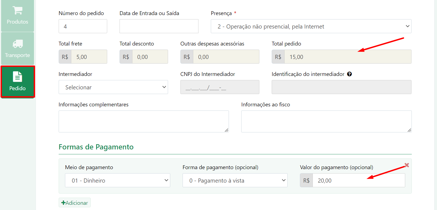The width and height of the screenshot is (437, 210).
Task: Click the plus icon on Adicionar
Action: [63, 203]
